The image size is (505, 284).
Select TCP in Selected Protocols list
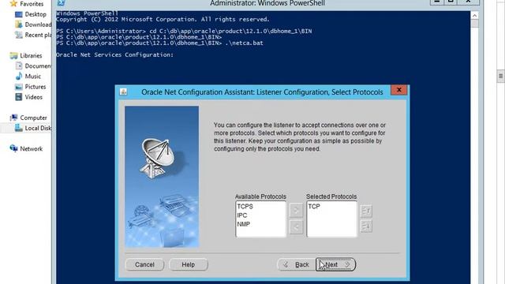[314, 207]
